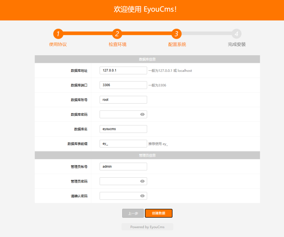The height and width of the screenshot is (237, 284).
Task: Focus the 管理员帐号 field with admin
Action: (123, 167)
